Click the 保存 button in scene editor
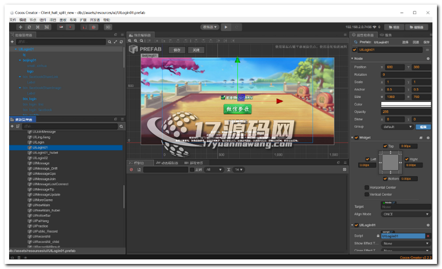The height and width of the screenshot is (269, 442). pos(177,50)
